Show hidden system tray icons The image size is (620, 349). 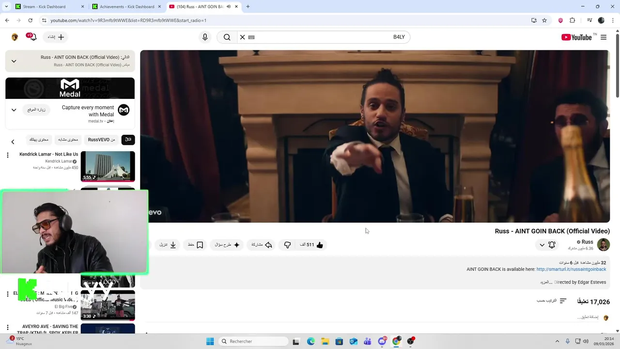(x=557, y=341)
